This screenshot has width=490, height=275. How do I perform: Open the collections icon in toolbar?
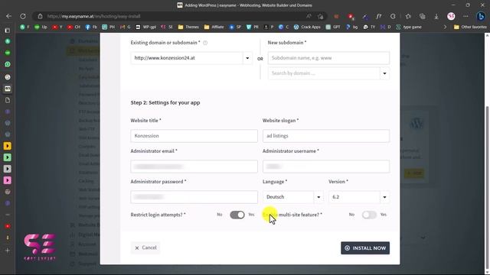[x=422, y=16]
